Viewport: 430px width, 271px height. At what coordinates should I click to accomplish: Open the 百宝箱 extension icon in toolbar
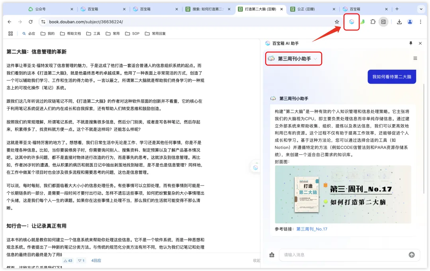pos(352,21)
